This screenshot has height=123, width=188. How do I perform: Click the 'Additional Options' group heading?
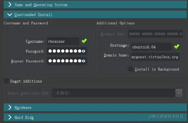pyautogui.click(x=115, y=23)
